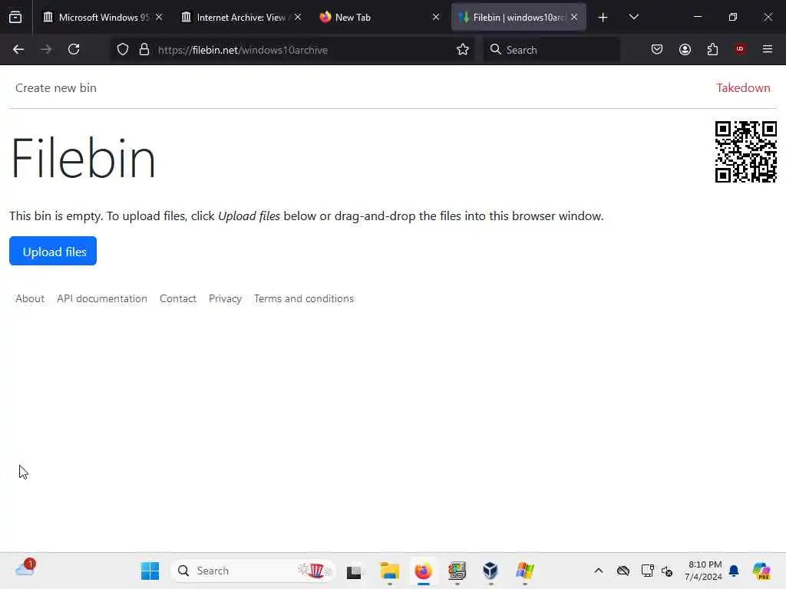Open the Windows flag logo taskbar app

point(525,571)
